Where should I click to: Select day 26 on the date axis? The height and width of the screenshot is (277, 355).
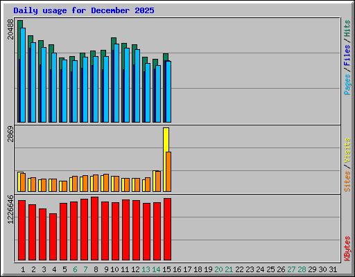coord(281,269)
